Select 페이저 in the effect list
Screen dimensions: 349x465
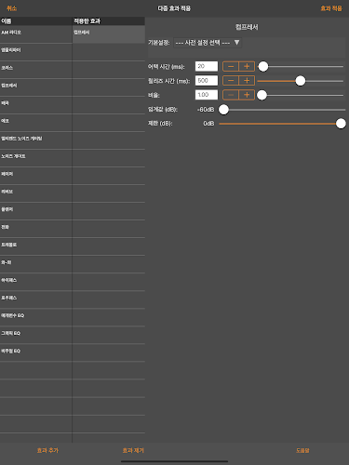pyautogui.click(x=36, y=176)
